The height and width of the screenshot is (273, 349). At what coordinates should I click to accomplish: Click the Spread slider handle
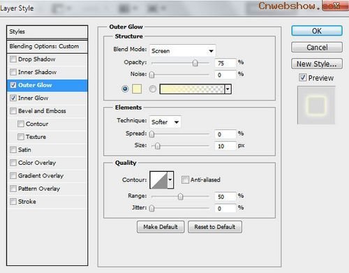pos(151,134)
